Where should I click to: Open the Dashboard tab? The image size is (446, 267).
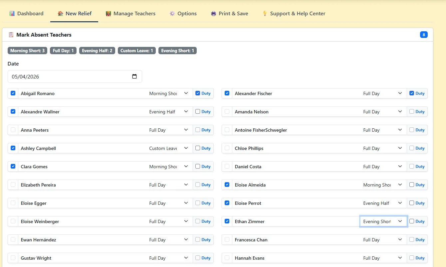[x=26, y=14]
